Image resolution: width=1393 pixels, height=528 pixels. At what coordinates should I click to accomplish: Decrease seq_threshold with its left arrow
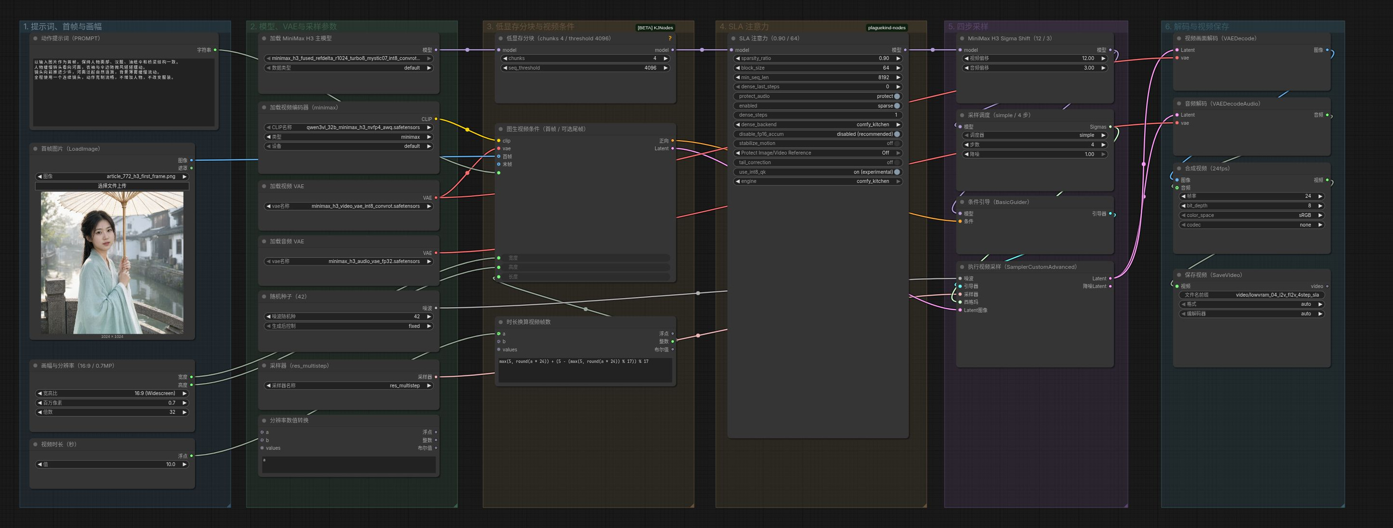pyautogui.click(x=505, y=68)
